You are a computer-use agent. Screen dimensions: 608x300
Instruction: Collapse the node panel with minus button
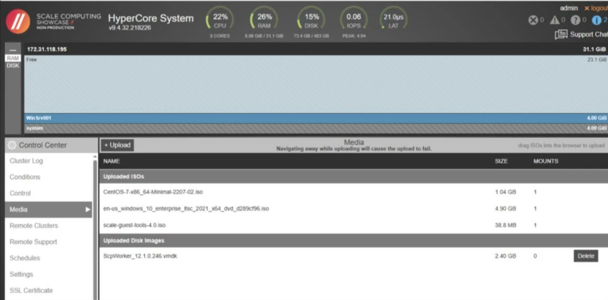[x=13, y=49]
